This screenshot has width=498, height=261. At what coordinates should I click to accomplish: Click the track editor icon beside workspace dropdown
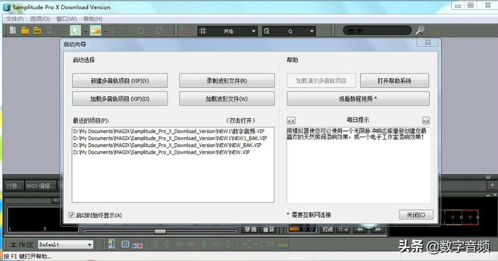click(112, 244)
